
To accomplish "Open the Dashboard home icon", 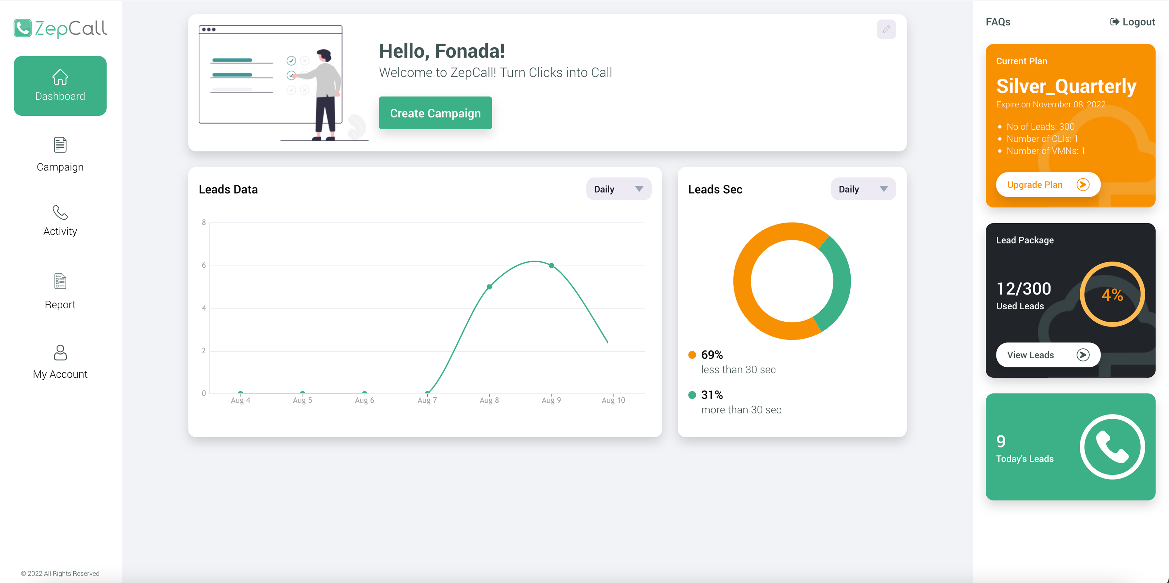I will point(60,77).
